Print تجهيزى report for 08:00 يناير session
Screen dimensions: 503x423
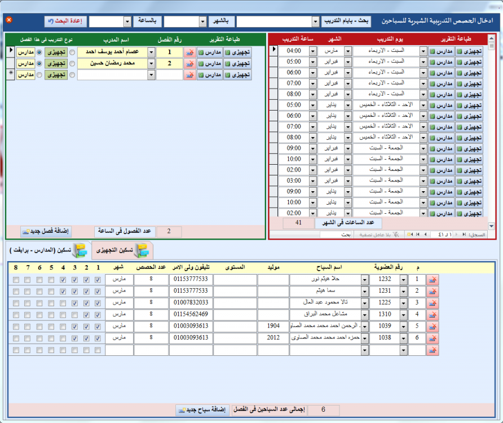(x=469, y=138)
